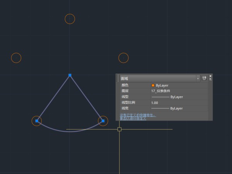Click the link to customize quick properties
The width and height of the screenshot is (232, 174).
tap(133, 118)
